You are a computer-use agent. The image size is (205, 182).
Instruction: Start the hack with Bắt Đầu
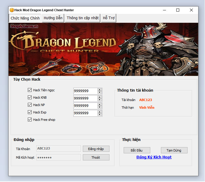click(x=137, y=150)
